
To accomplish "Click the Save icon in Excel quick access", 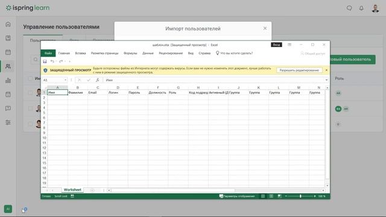I will pyautogui.click(x=45, y=61).
